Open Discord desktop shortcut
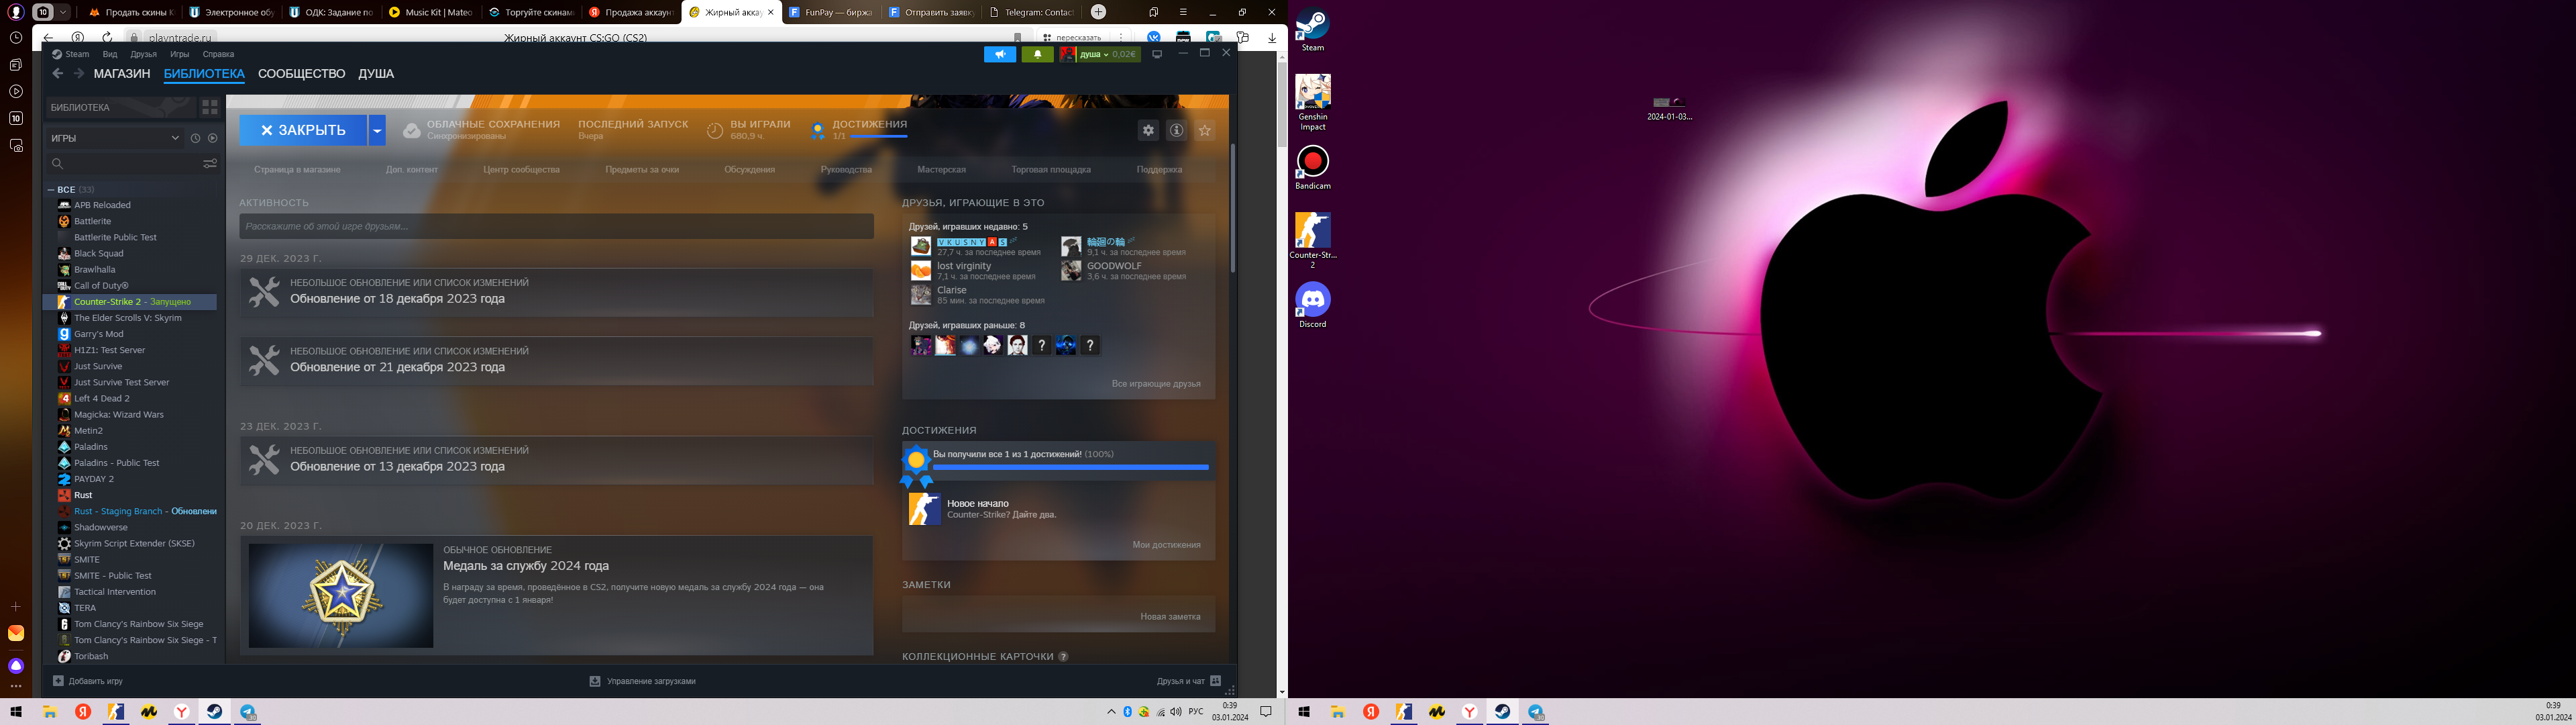This screenshot has width=2576, height=725. [1312, 305]
